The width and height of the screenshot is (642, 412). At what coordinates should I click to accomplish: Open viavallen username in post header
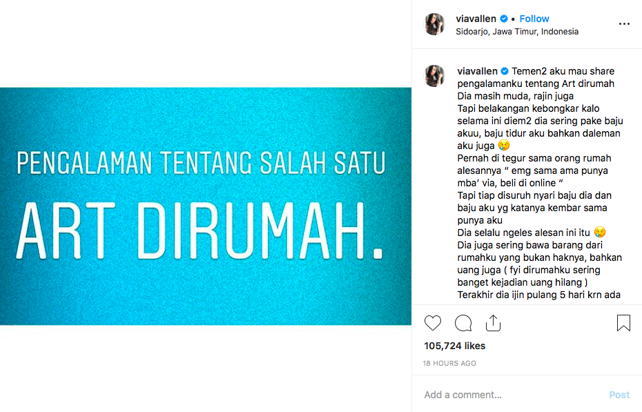[x=476, y=19]
